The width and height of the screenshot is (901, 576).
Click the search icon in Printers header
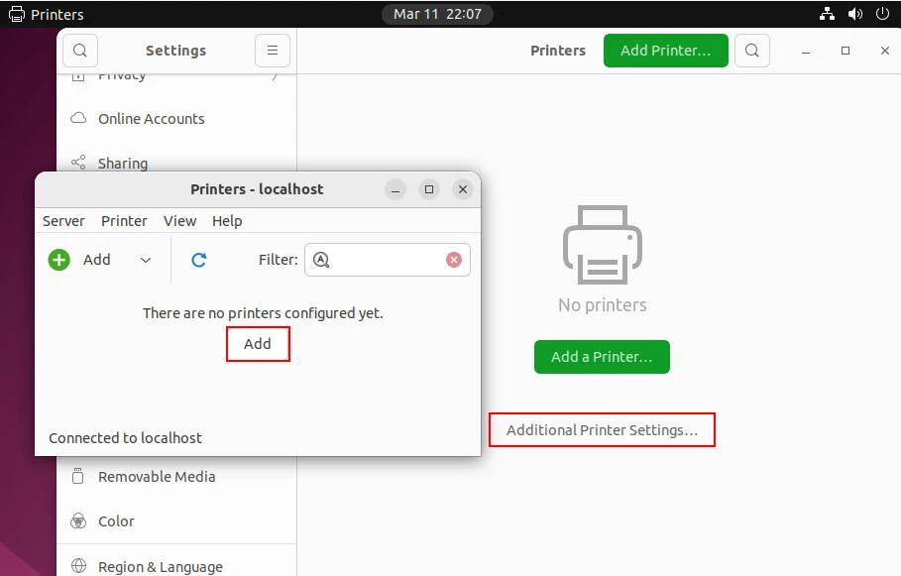753,51
